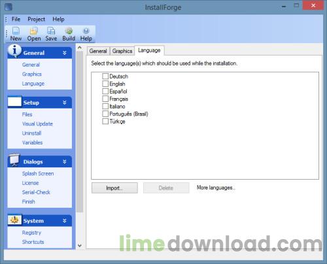Collapse the General sidebar section chevron
The image size is (327, 264).
pos(65,53)
